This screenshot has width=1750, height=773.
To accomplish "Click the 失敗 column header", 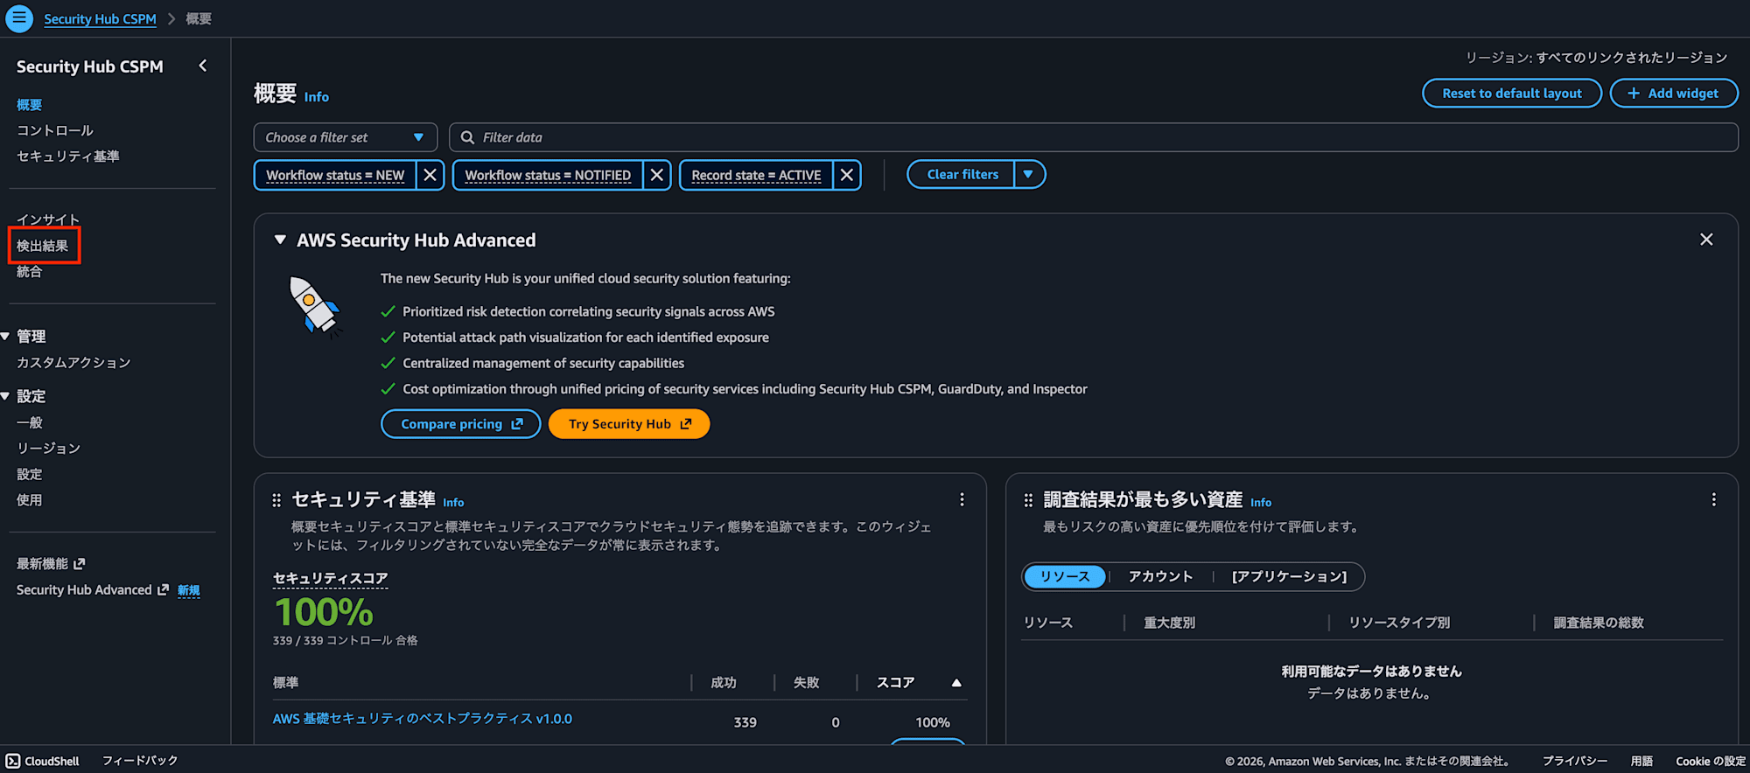I will click(x=806, y=683).
